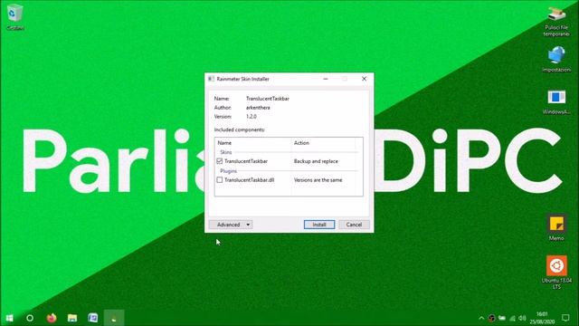Open the Impostazioni desktop shortcut

[556, 59]
